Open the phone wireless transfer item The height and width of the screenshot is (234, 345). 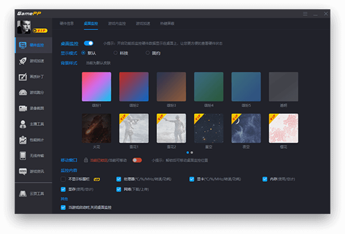(33, 156)
